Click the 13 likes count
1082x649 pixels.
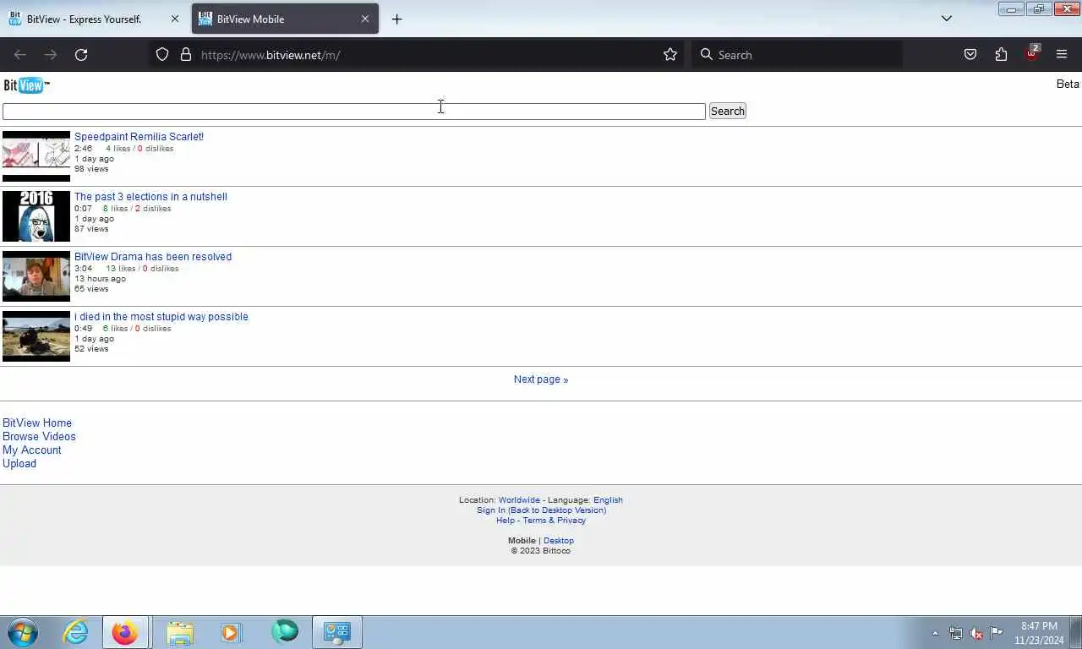(121, 269)
